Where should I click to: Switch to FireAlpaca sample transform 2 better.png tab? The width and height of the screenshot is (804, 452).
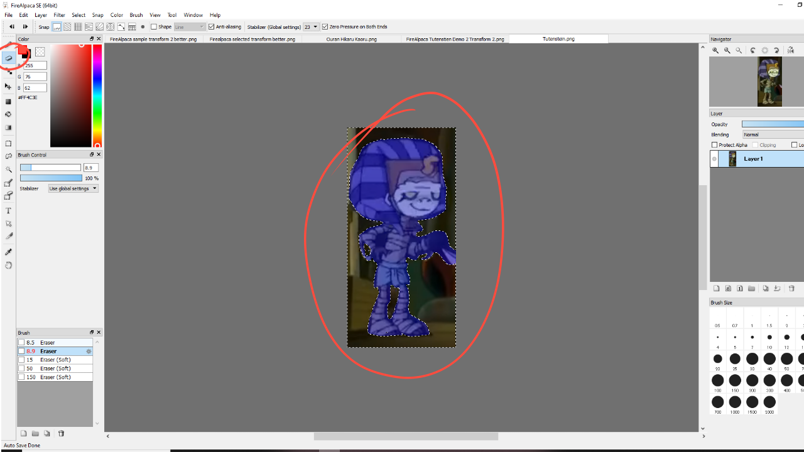tap(153, 39)
